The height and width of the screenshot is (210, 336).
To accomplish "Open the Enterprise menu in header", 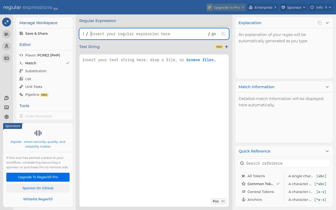I will (263, 7).
